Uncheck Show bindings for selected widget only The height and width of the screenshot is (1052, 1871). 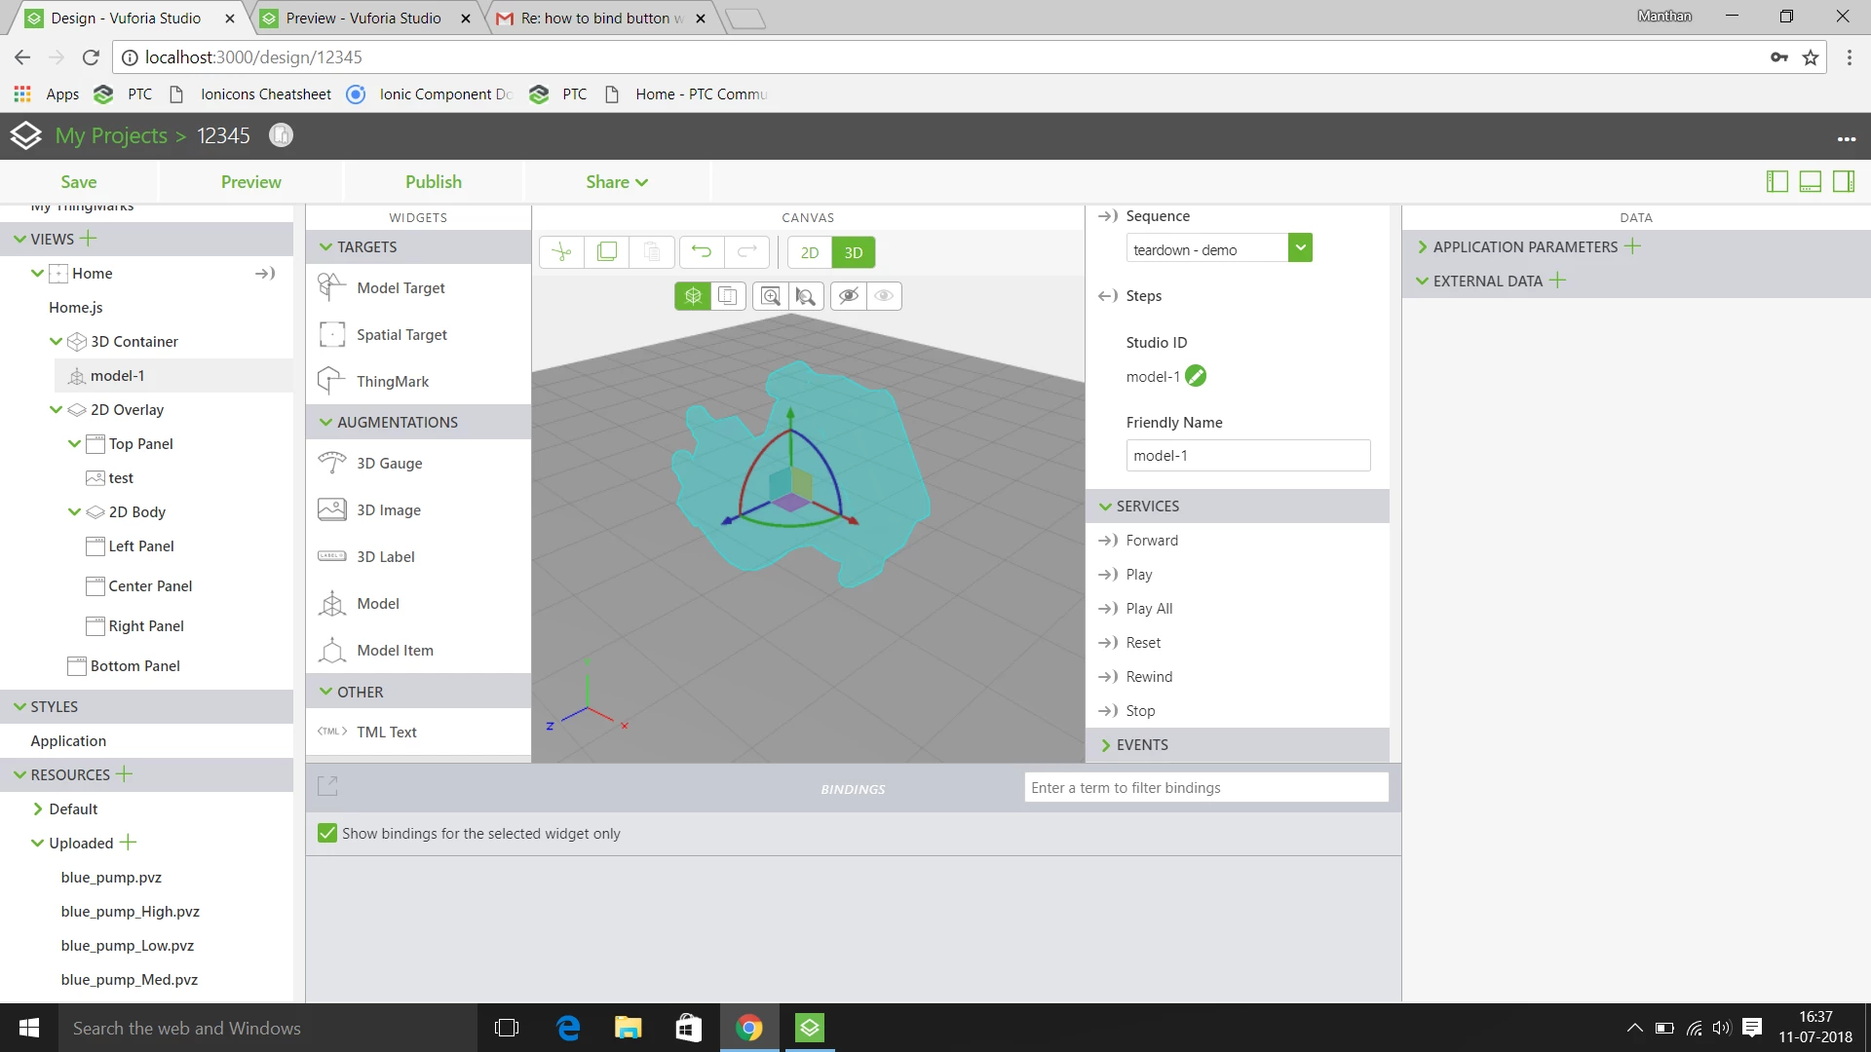[327, 834]
